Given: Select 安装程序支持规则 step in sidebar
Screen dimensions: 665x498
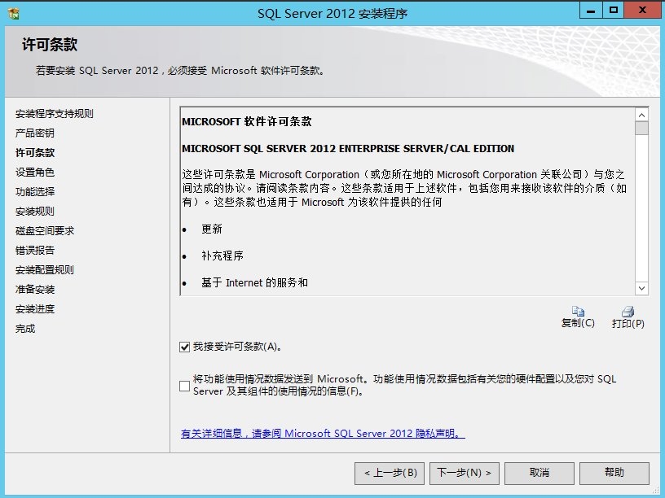Looking at the screenshot, I should (55, 113).
